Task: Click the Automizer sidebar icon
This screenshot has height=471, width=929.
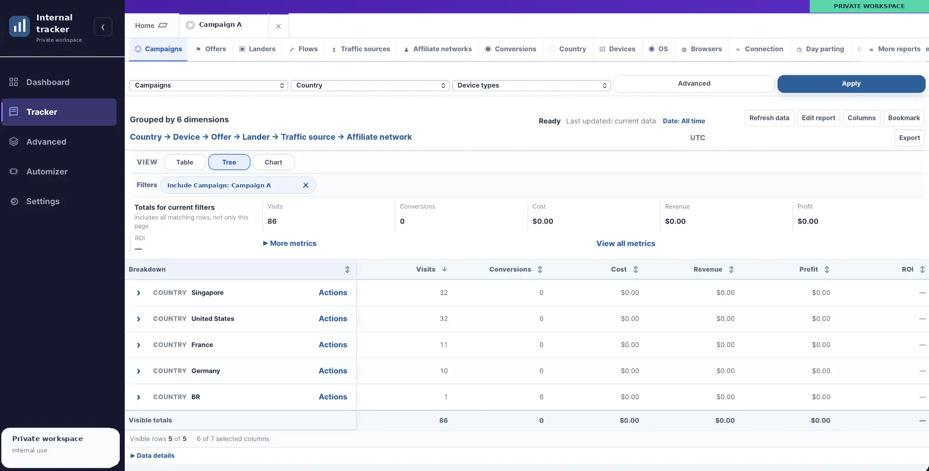Action: 14,172
